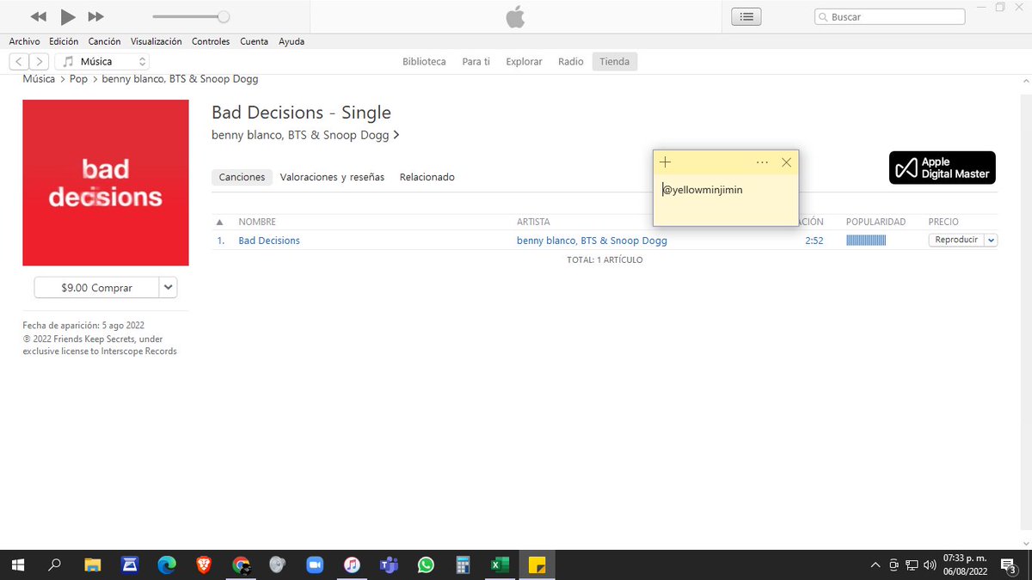
Task: Buy the single with $9.00 Comprar
Action: click(x=98, y=287)
